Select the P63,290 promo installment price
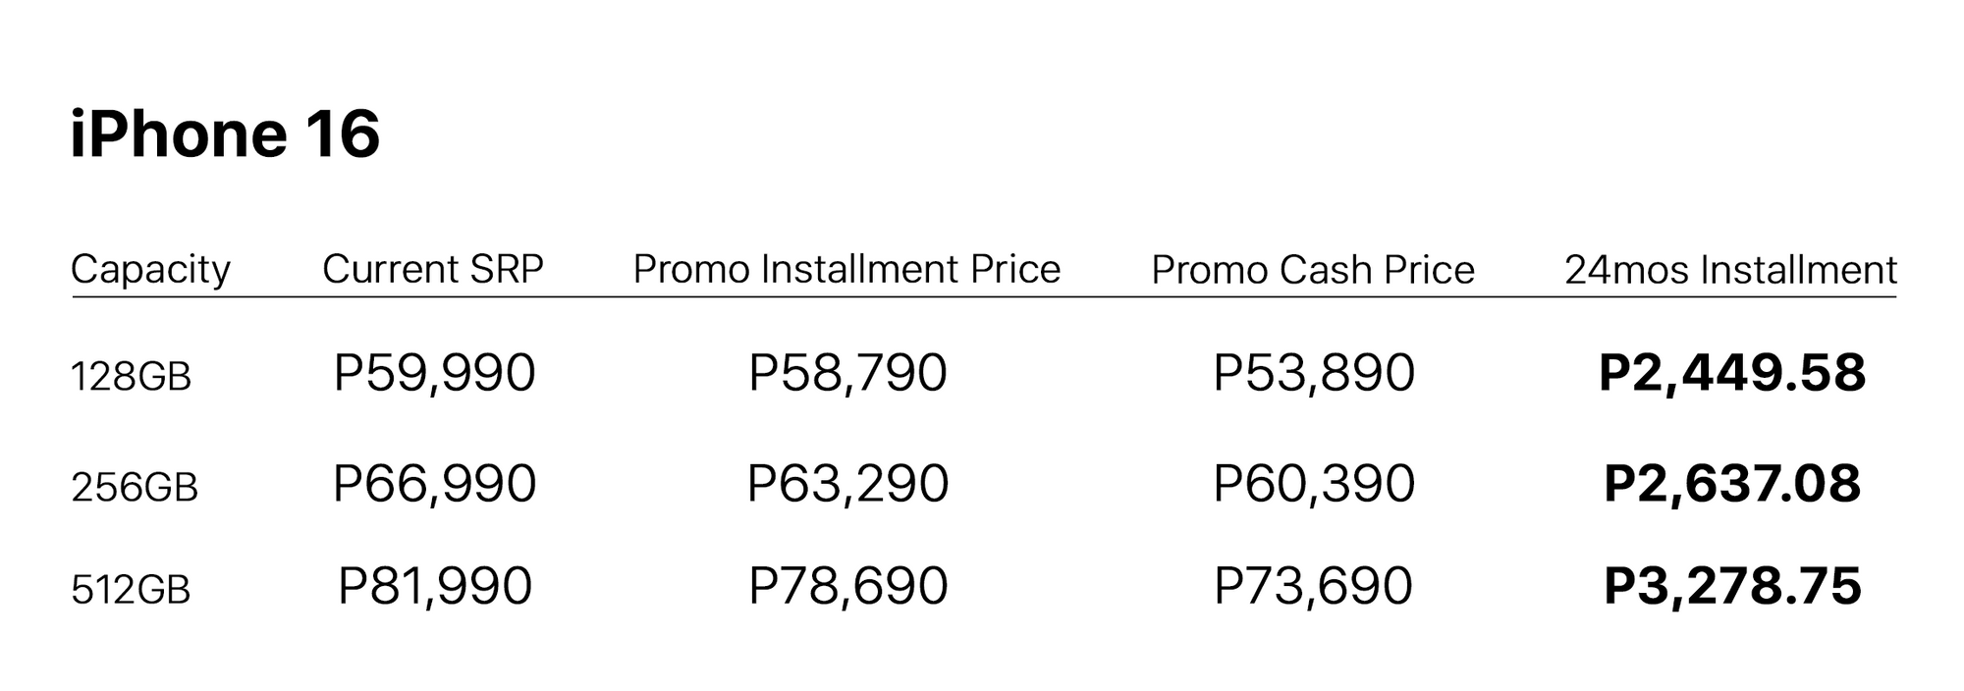 847,484
